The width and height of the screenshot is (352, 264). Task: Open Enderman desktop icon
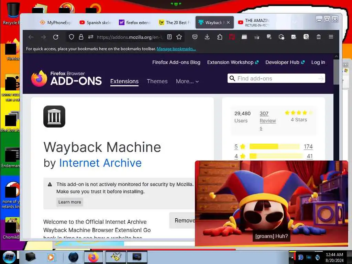[x=11, y=157]
